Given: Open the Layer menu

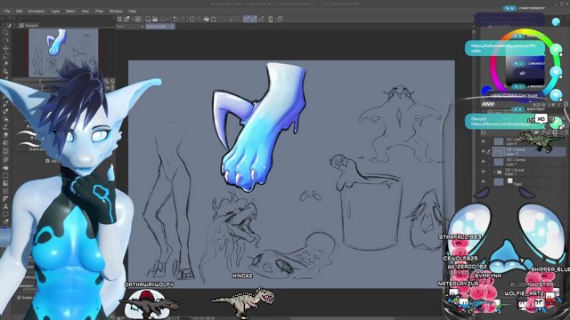Looking at the screenshot, I should pyautogui.click(x=55, y=12).
